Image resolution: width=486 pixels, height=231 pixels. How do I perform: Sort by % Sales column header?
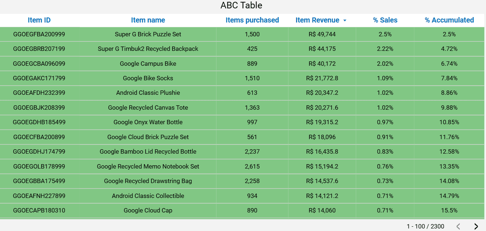[385, 20]
